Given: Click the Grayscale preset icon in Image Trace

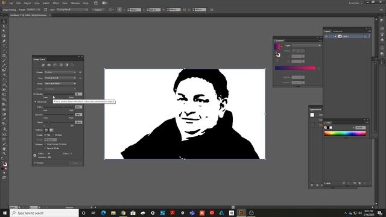Looking at the screenshot, I should tap(60, 65).
